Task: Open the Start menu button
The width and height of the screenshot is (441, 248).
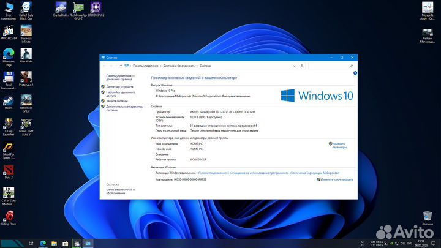Action: [x=13, y=243]
